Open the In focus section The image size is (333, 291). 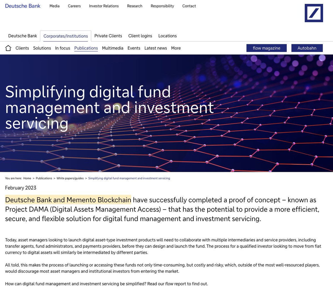pyautogui.click(x=63, y=48)
